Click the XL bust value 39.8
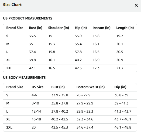Screen dimensions: 141x138 [x=32, y=60]
